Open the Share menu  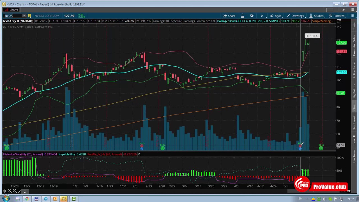[x=229, y=16]
